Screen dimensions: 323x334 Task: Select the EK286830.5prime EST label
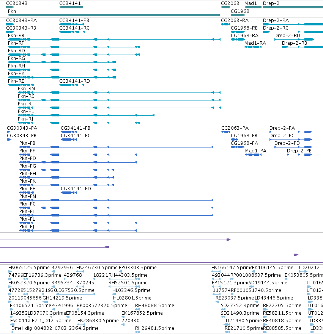(x=98, y=321)
